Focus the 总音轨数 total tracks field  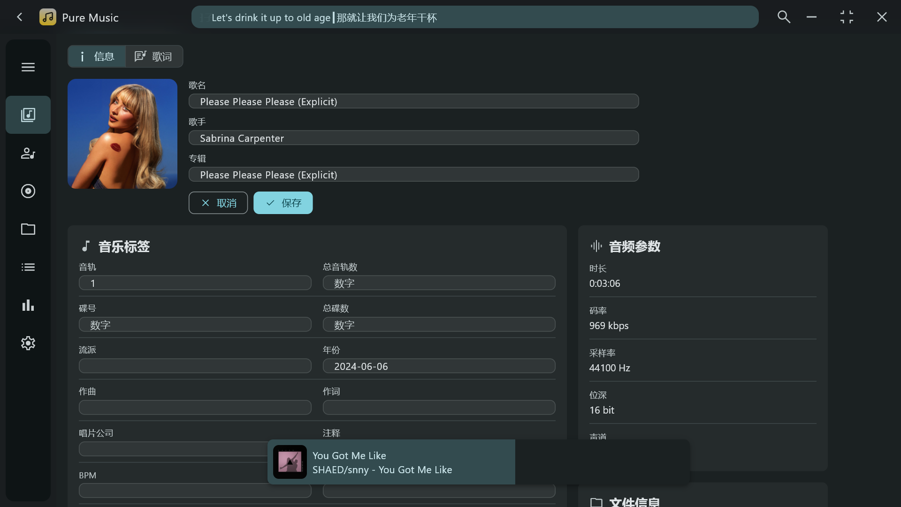(439, 283)
